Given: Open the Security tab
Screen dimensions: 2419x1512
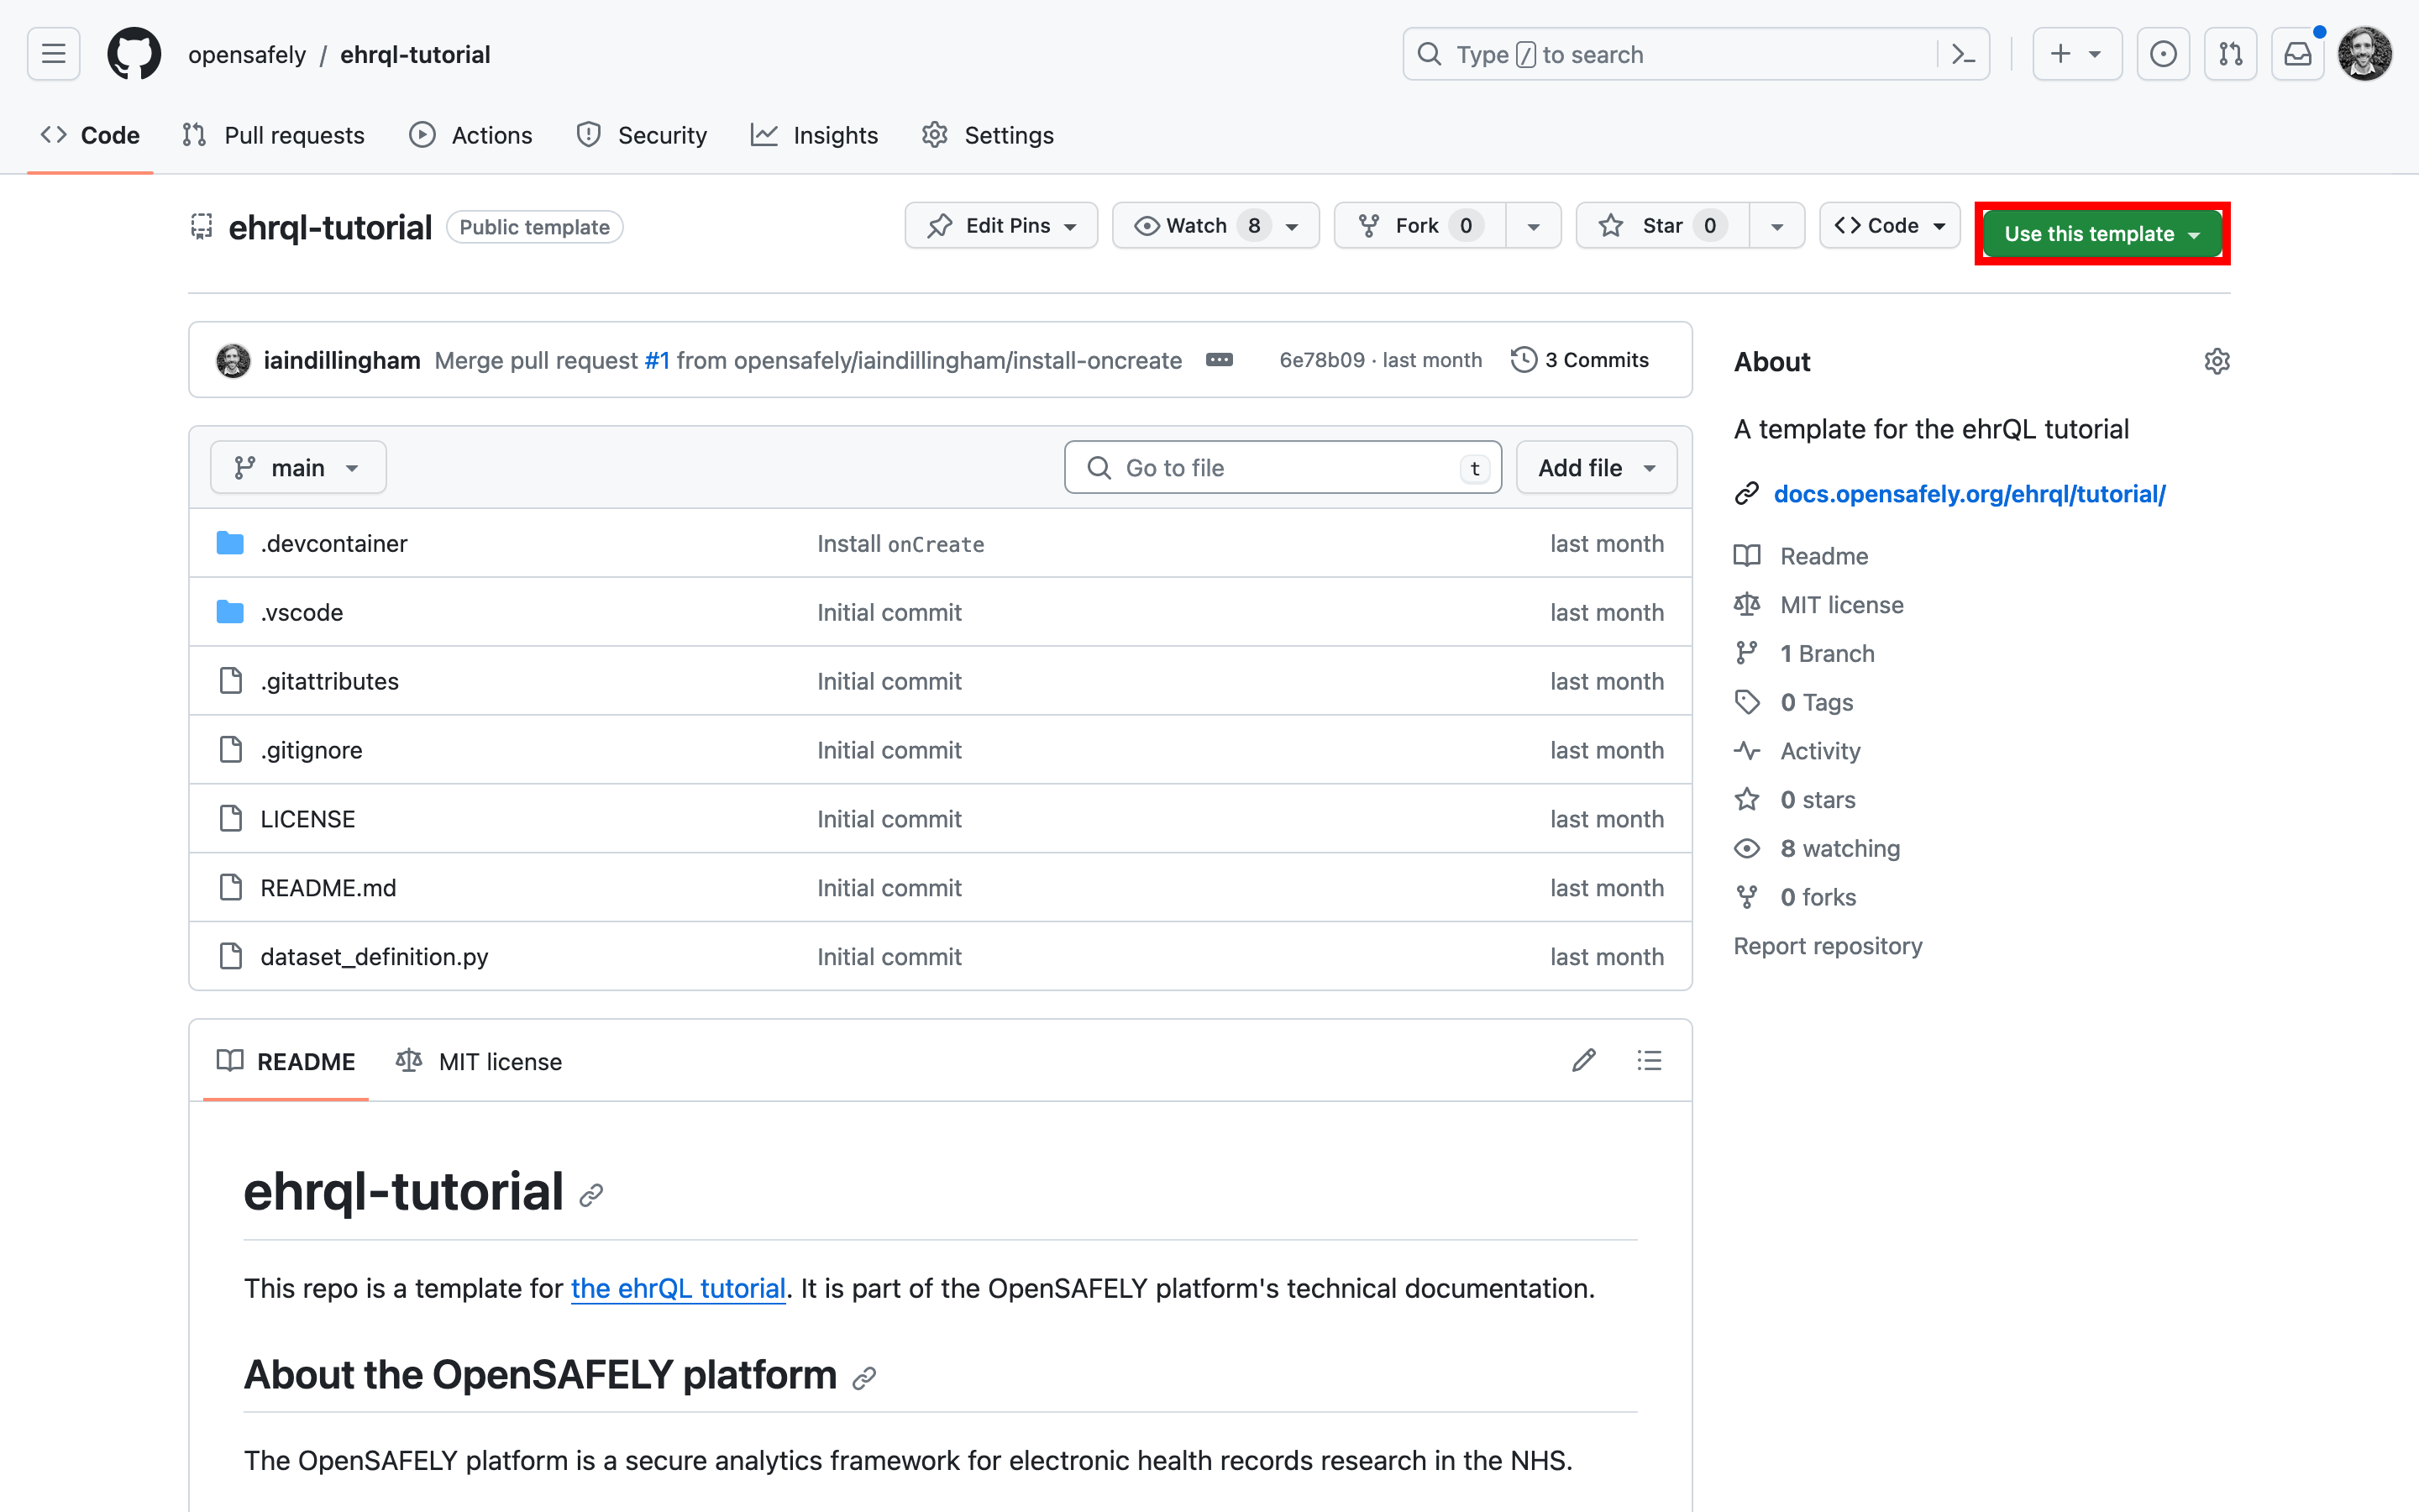Looking at the screenshot, I should (x=642, y=135).
